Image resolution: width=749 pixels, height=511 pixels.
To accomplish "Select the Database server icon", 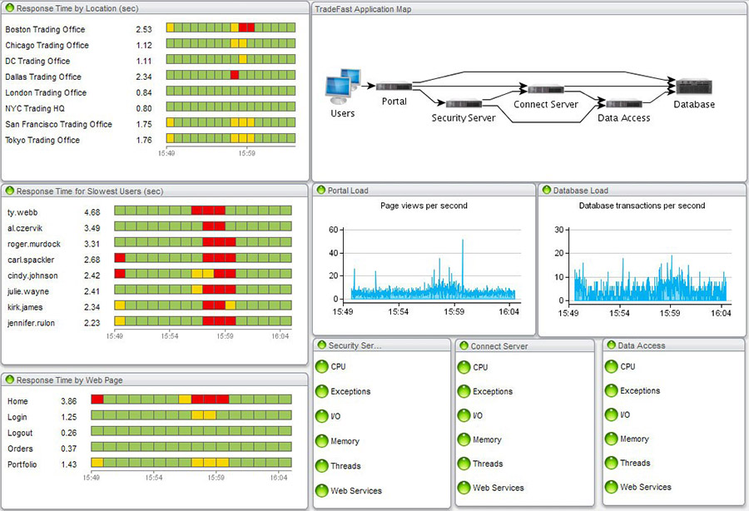I will coord(693,87).
